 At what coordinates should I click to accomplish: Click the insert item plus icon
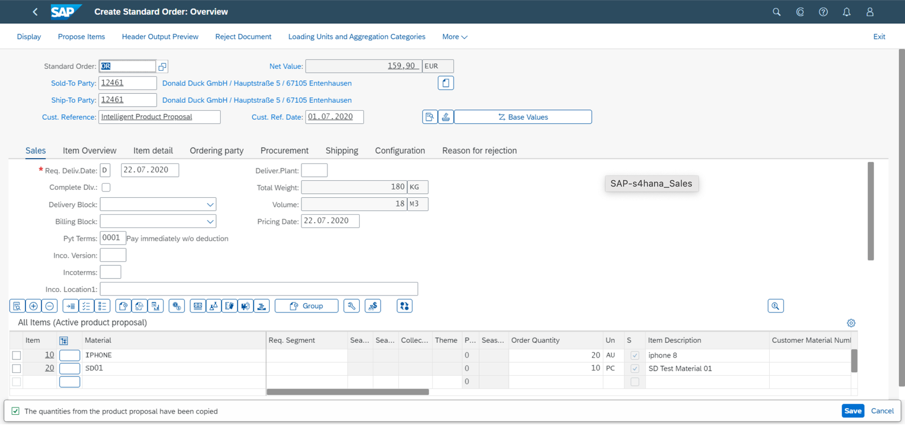tap(33, 306)
